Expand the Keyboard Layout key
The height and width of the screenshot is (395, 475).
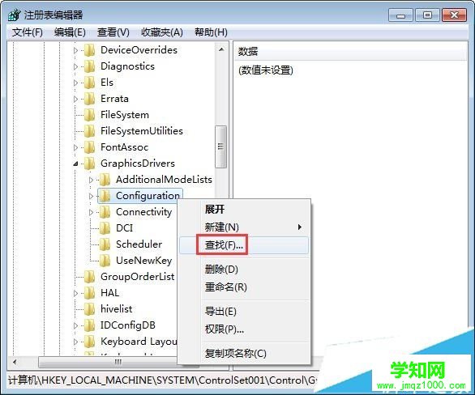[x=75, y=342]
